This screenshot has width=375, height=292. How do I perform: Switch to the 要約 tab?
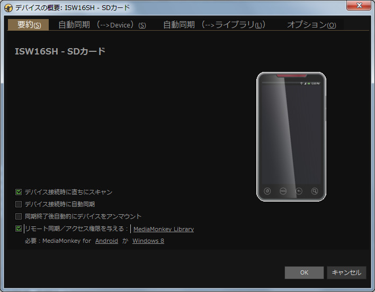[x=29, y=24]
